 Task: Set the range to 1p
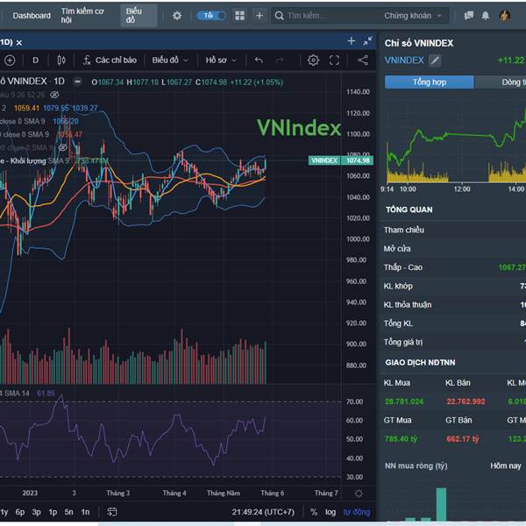tap(53, 512)
